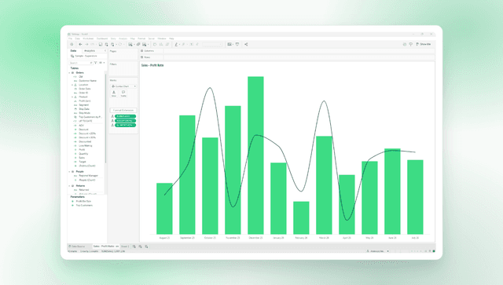Expand the Location hierarchy
The height and width of the screenshot is (285, 503).
(72, 85)
